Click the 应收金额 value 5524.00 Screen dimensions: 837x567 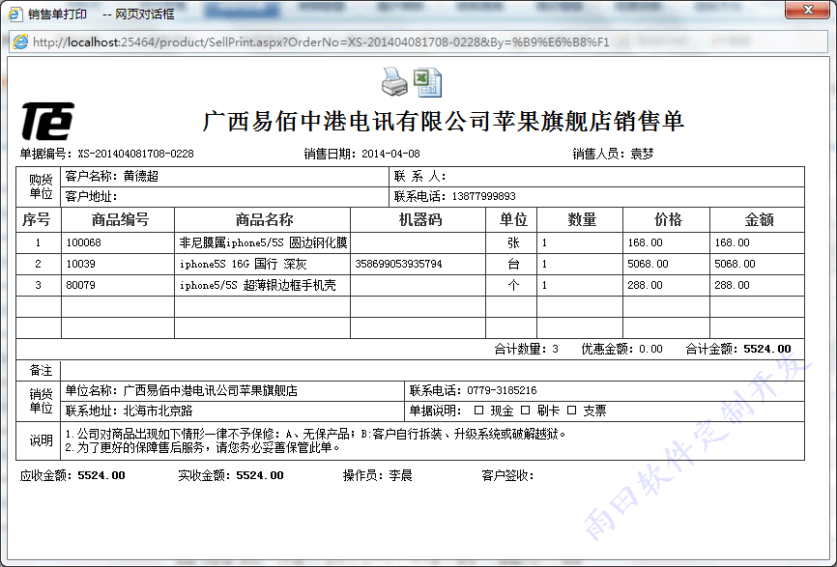(101, 475)
